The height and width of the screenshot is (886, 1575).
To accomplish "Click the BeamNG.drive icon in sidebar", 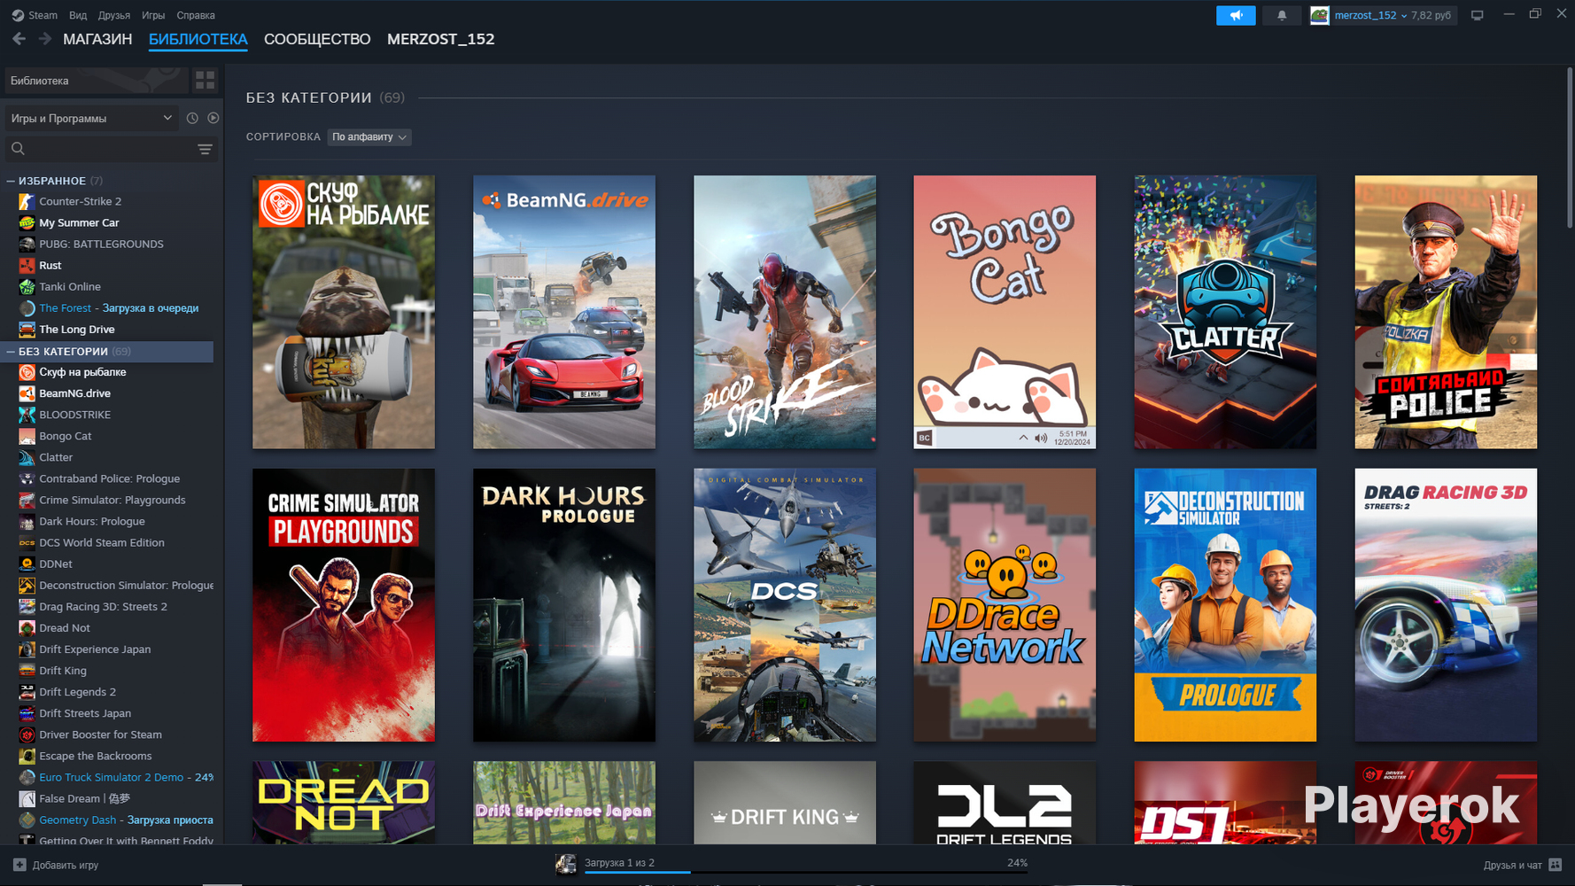I will (27, 393).
